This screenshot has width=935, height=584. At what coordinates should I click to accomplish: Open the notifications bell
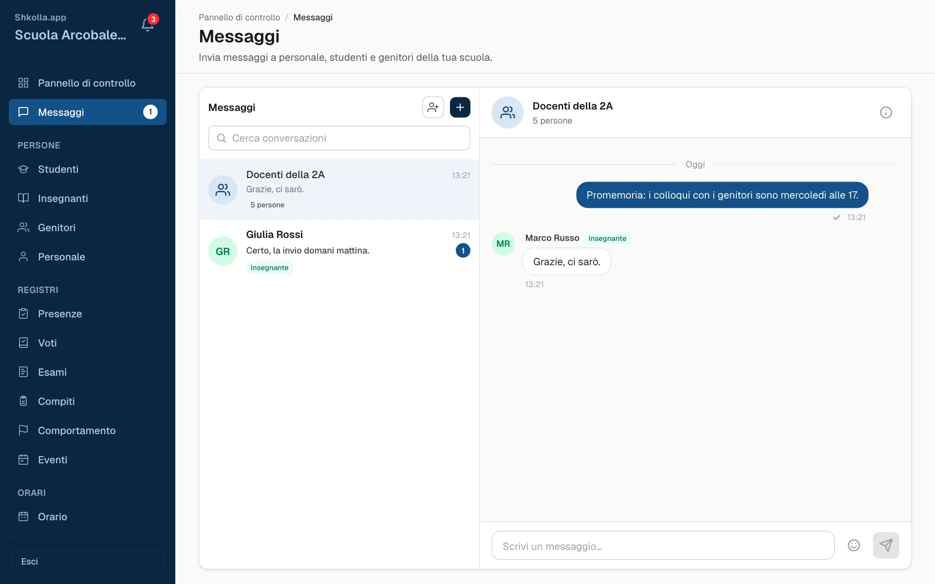point(148,24)
